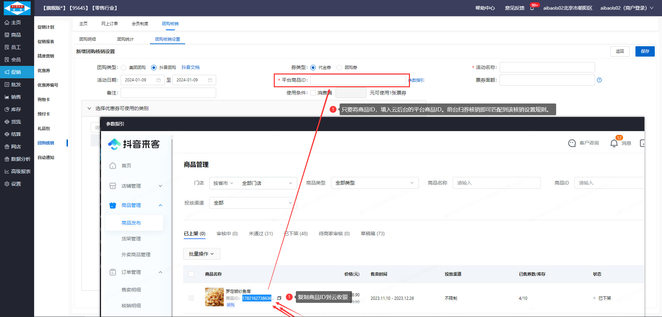
Task: Click the help icon beside 票券面额 field
Action: click(x=599, y=80)
